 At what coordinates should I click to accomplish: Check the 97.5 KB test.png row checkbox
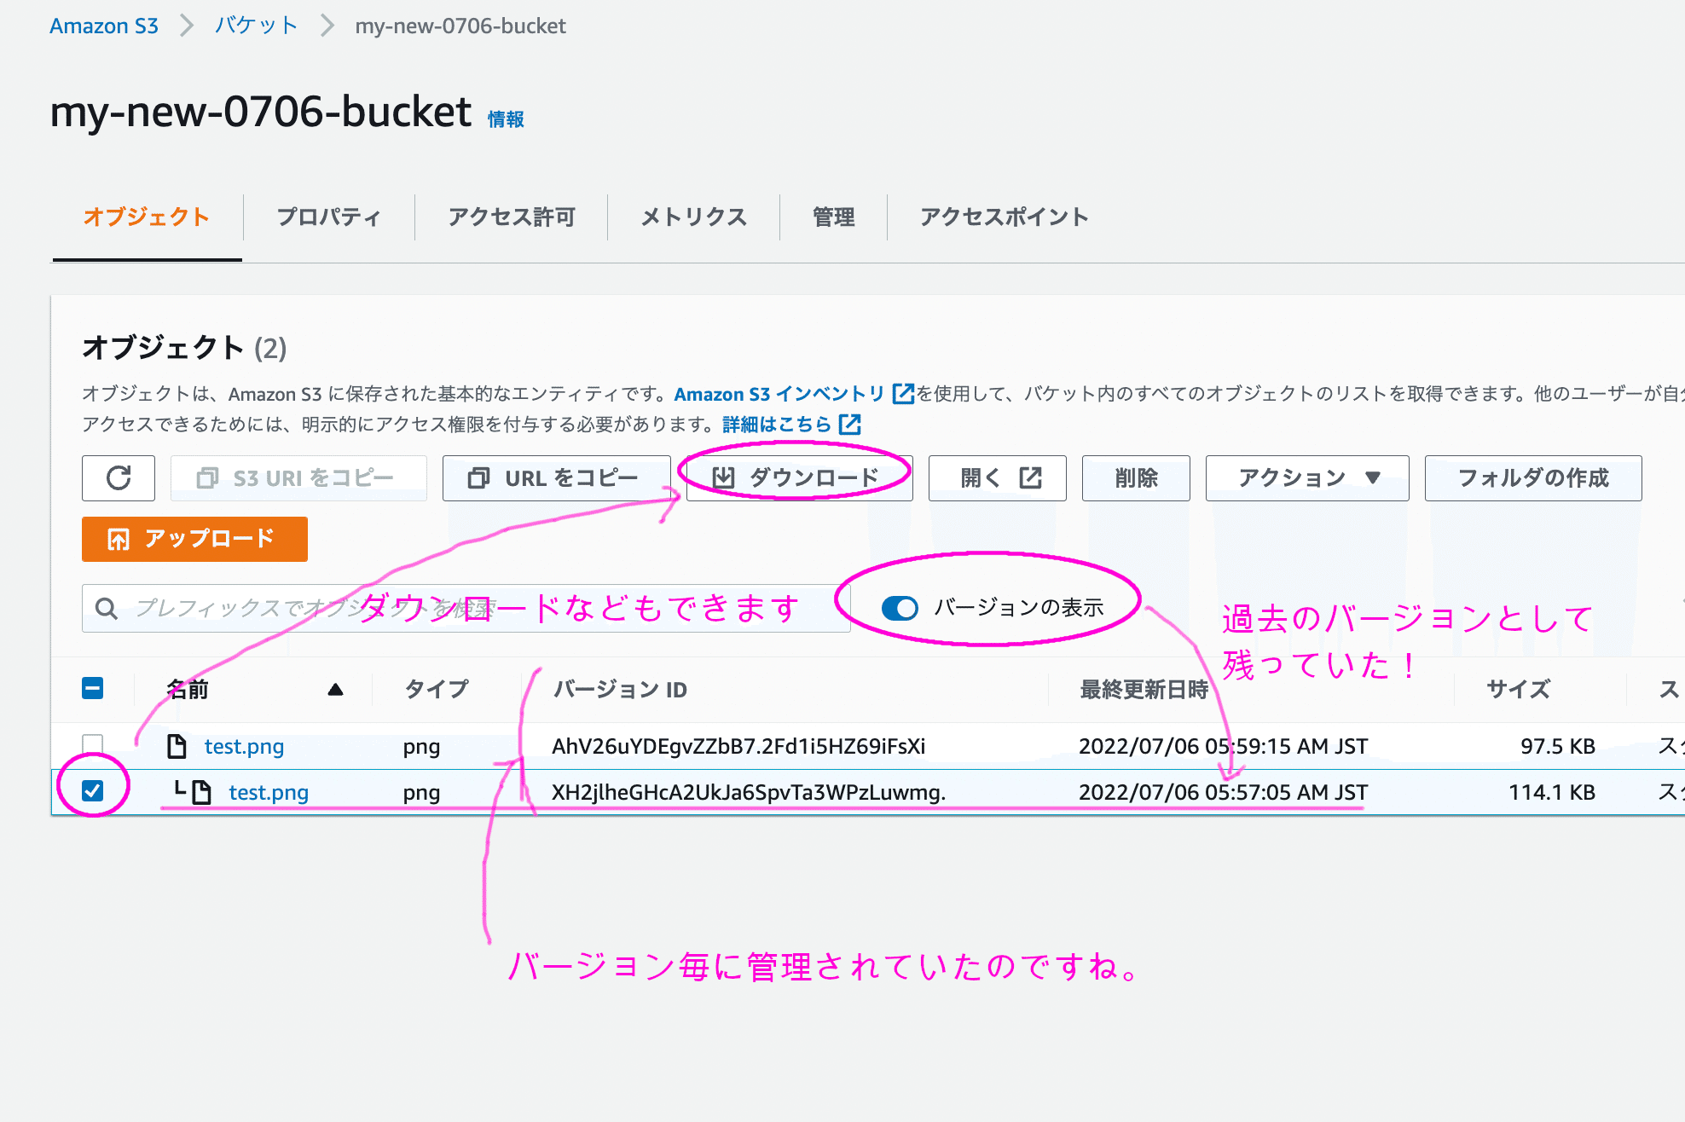pyautogui.click(x=93, y=745)
